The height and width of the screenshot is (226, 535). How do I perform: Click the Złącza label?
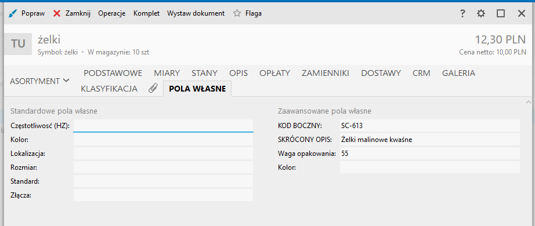click(x=21, y=196)
